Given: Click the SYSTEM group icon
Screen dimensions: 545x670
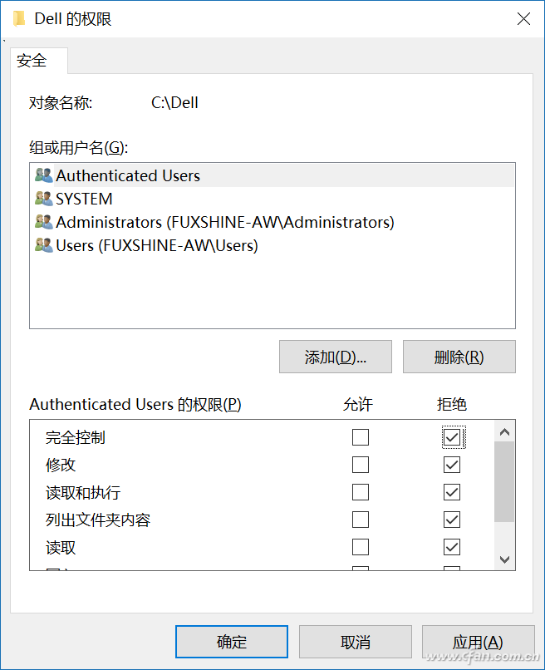Looking at the screenshot, I should (43, 199).
